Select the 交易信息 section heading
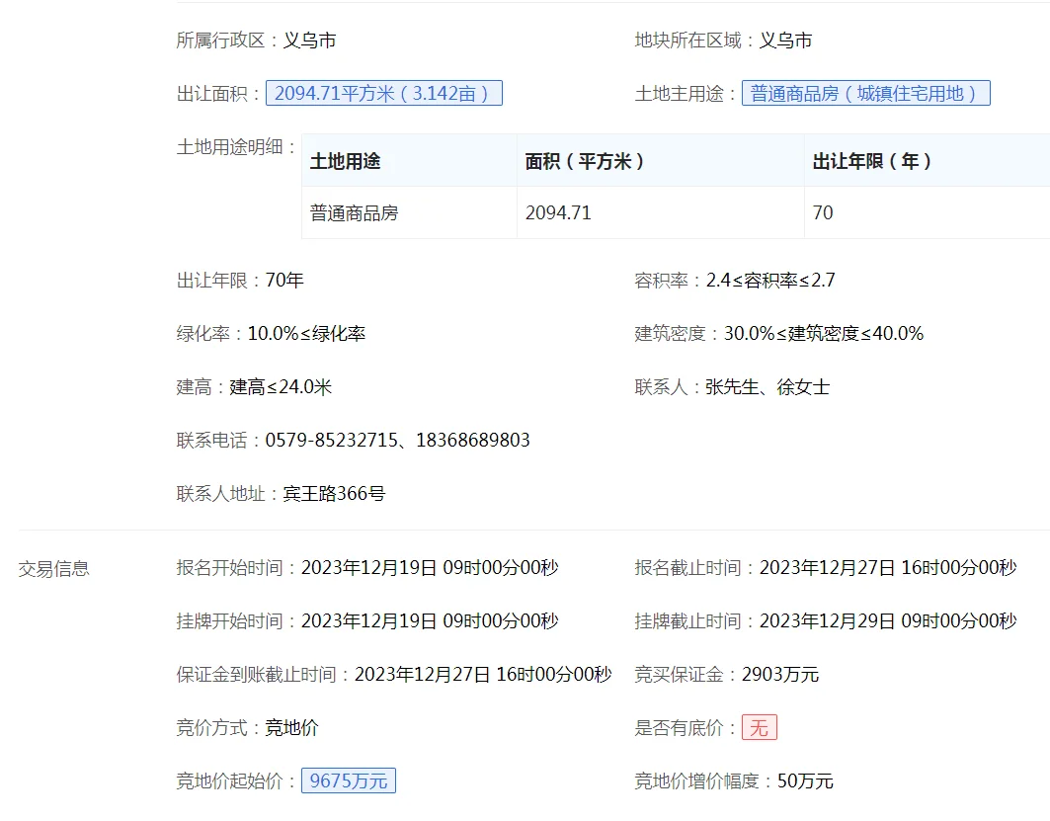 (x=53, y=568)
